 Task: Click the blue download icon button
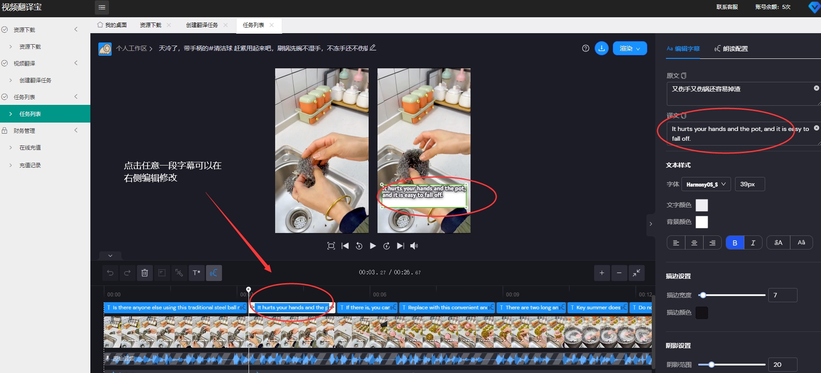pos(602,48)
